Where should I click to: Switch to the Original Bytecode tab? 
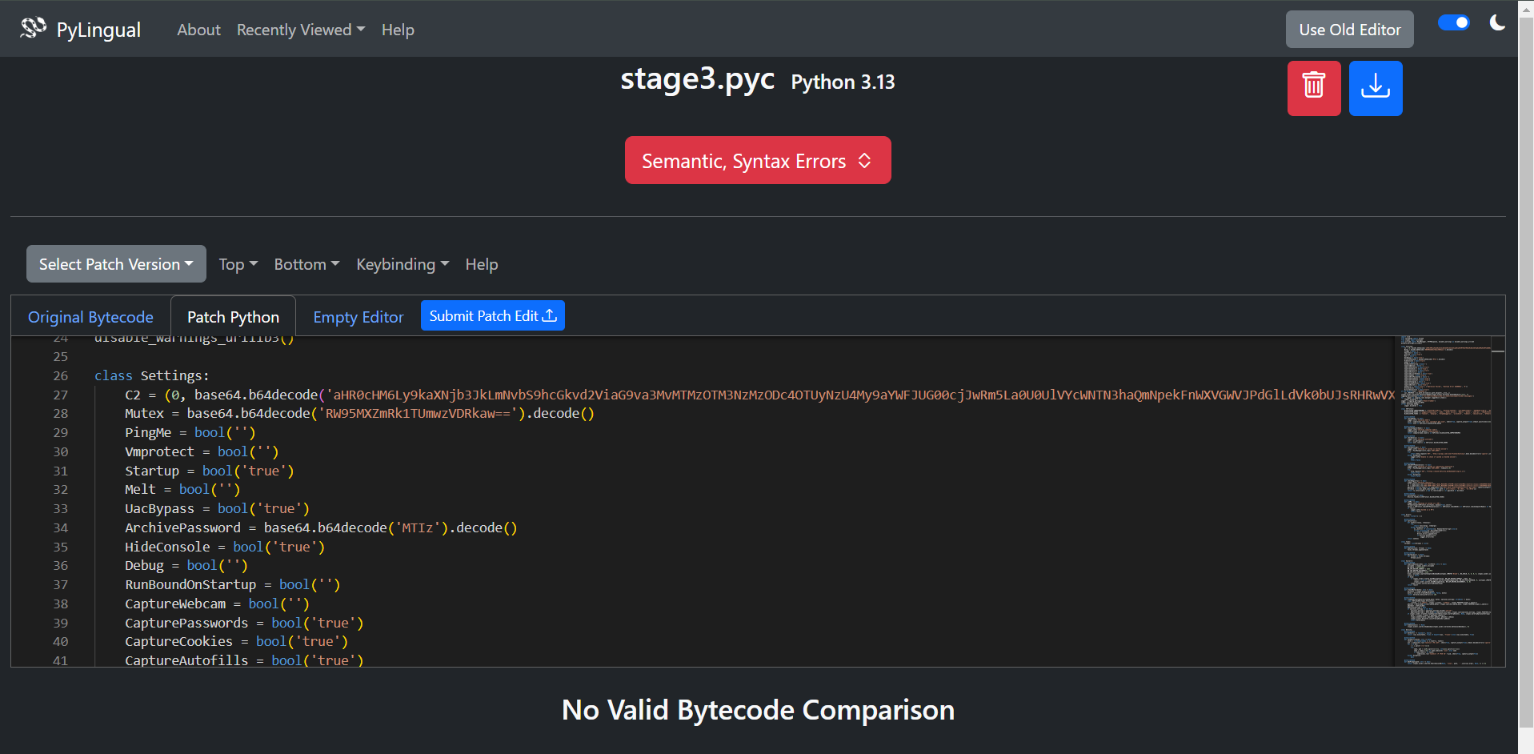click(x=90, y=317)
